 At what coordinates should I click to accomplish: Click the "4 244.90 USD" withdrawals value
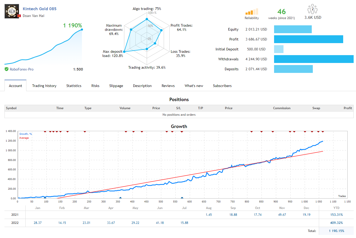[256, 59]
